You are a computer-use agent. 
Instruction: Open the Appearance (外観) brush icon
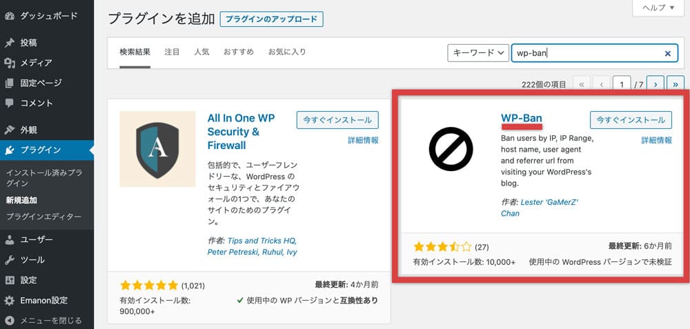click(9, 130)
